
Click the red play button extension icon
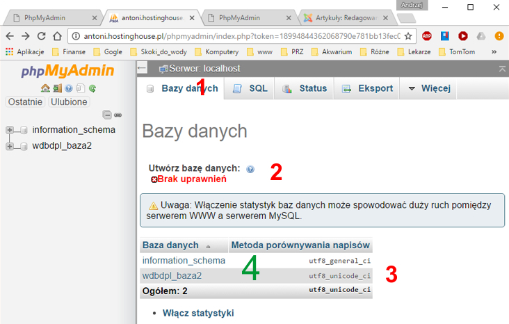pyautogui.click(x=463, y=35)
